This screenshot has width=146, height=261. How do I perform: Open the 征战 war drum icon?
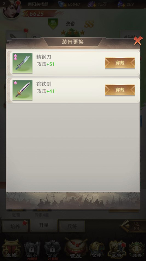click(x=76, y=248)
